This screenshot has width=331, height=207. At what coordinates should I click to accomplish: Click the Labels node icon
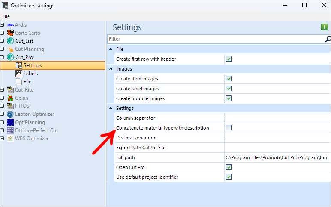[19, 74]
